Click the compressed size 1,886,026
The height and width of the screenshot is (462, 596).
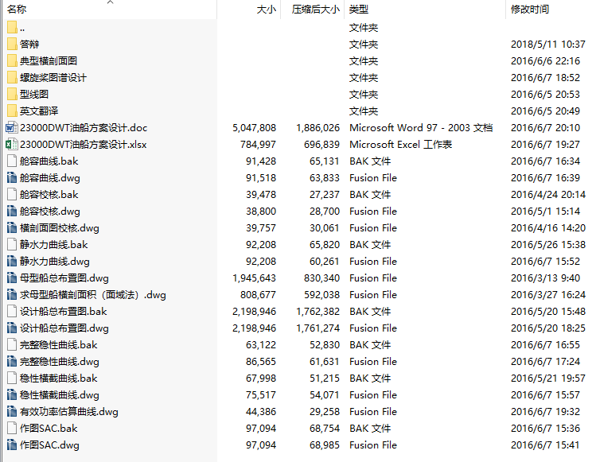pos(317,128)
